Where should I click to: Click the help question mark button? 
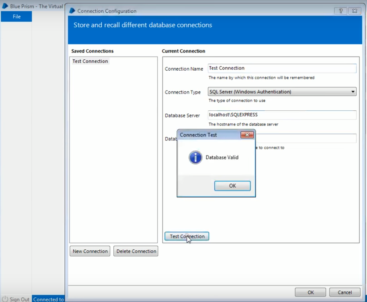[340, 11]
